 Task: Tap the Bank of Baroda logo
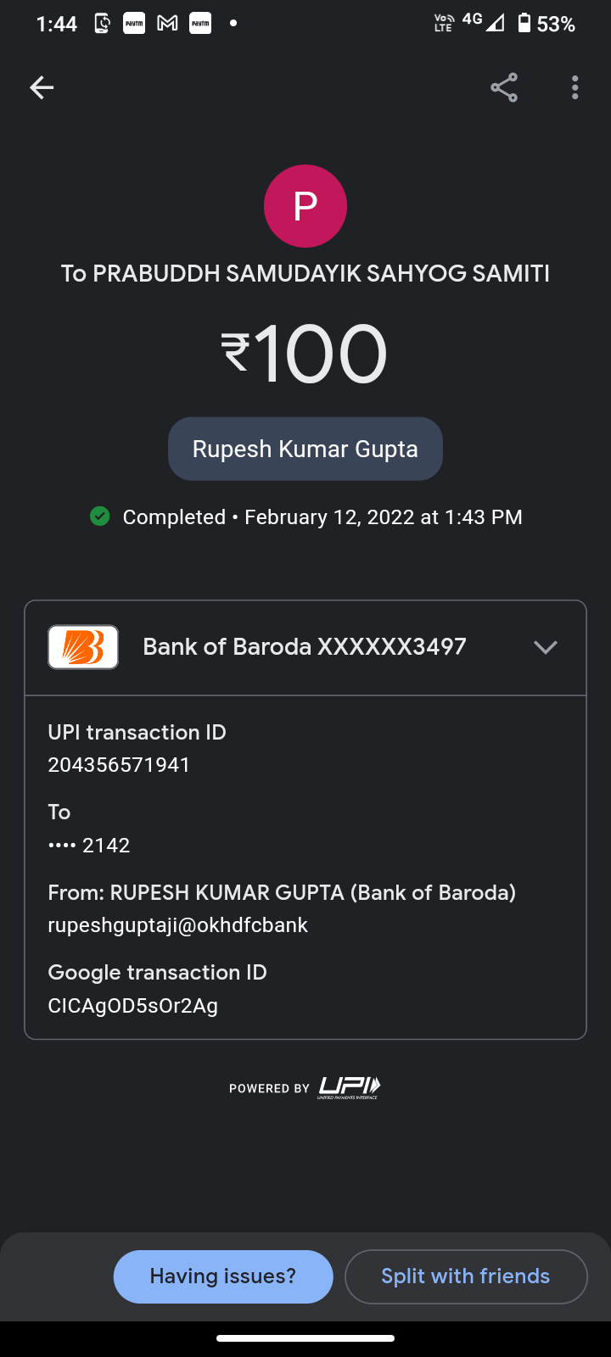tap(83, 647)
